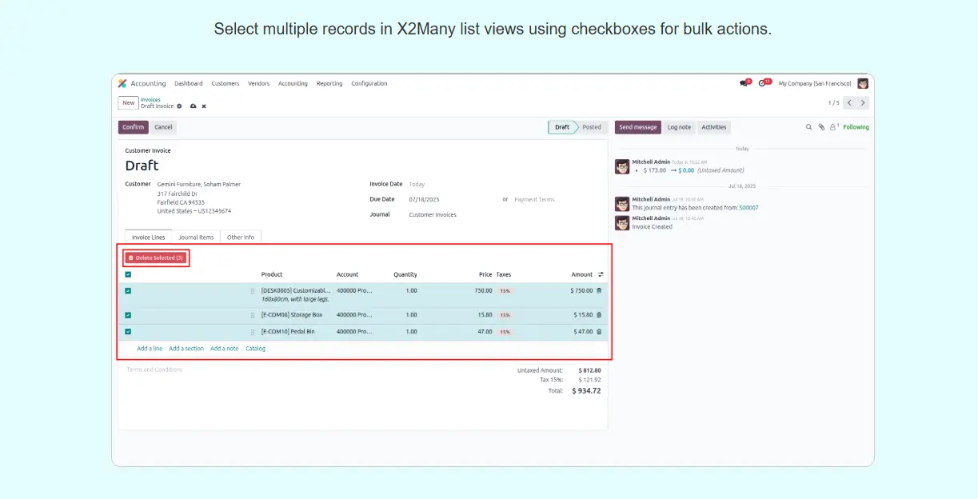
Task: Uncheck the Customizable Desk row checkbox
Action: coord(128,291)
